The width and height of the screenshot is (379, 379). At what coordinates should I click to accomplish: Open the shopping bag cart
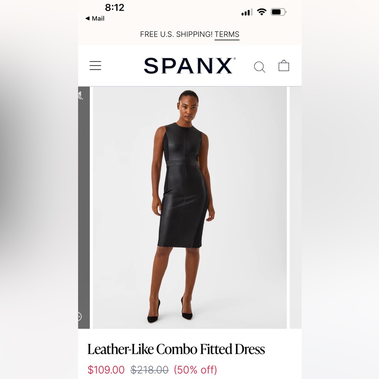click(284, 66)
